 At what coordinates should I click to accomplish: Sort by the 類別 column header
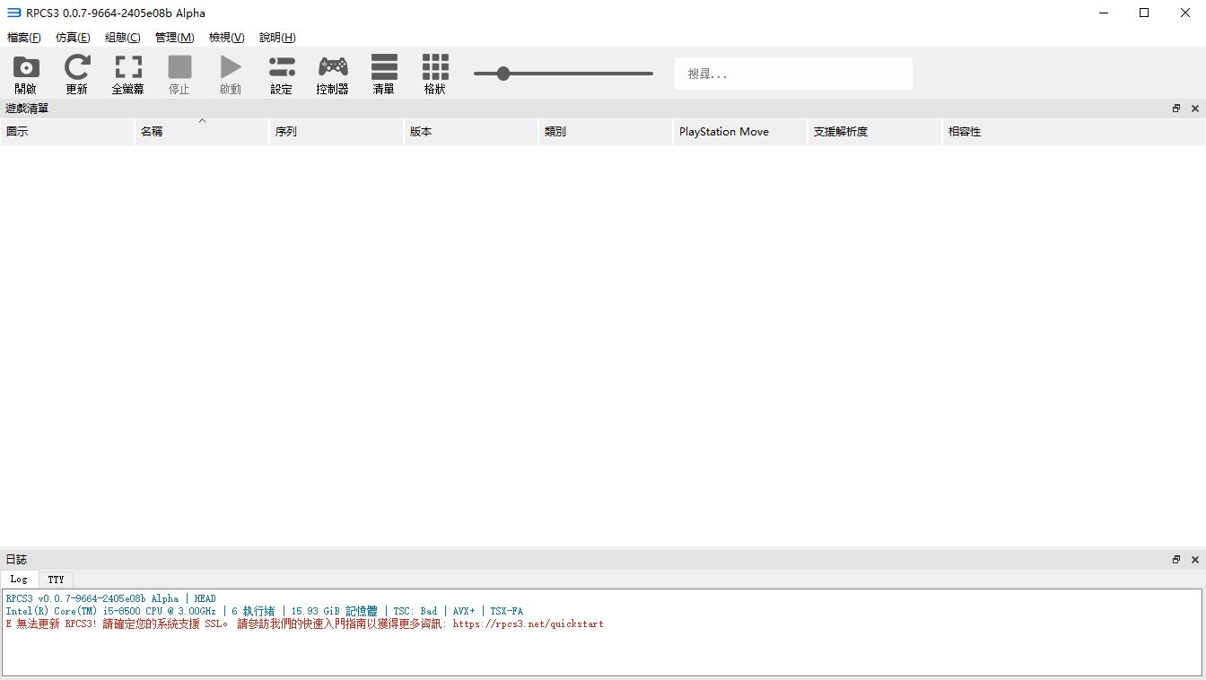coord(606,131)
